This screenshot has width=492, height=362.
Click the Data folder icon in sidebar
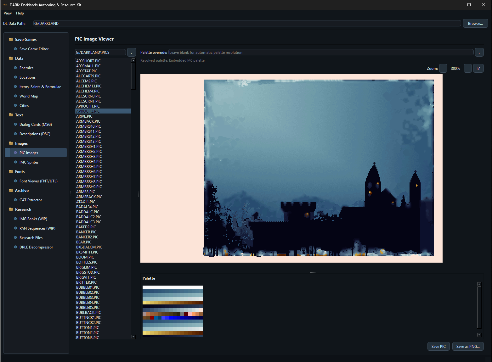(11, 58)
